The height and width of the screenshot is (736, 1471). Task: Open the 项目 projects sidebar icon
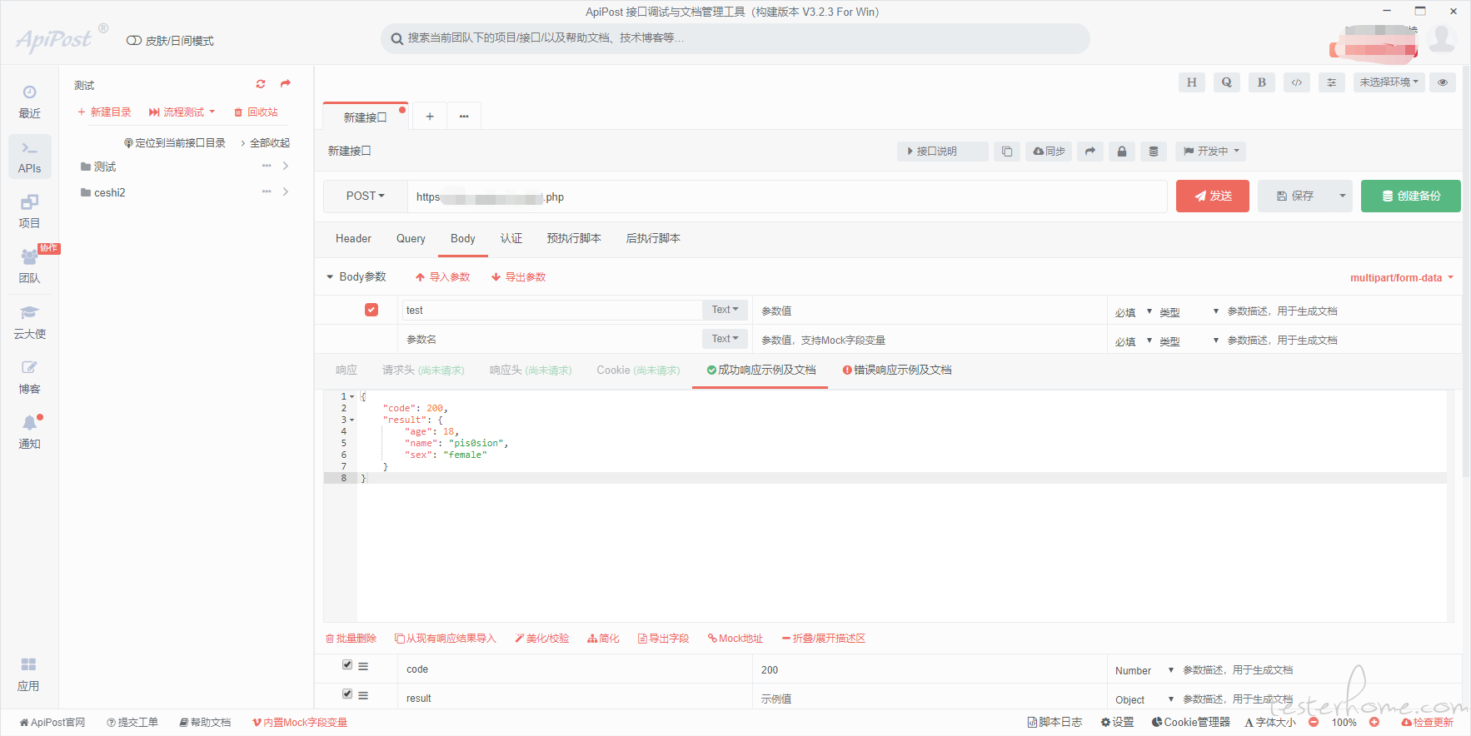(29, 211)
